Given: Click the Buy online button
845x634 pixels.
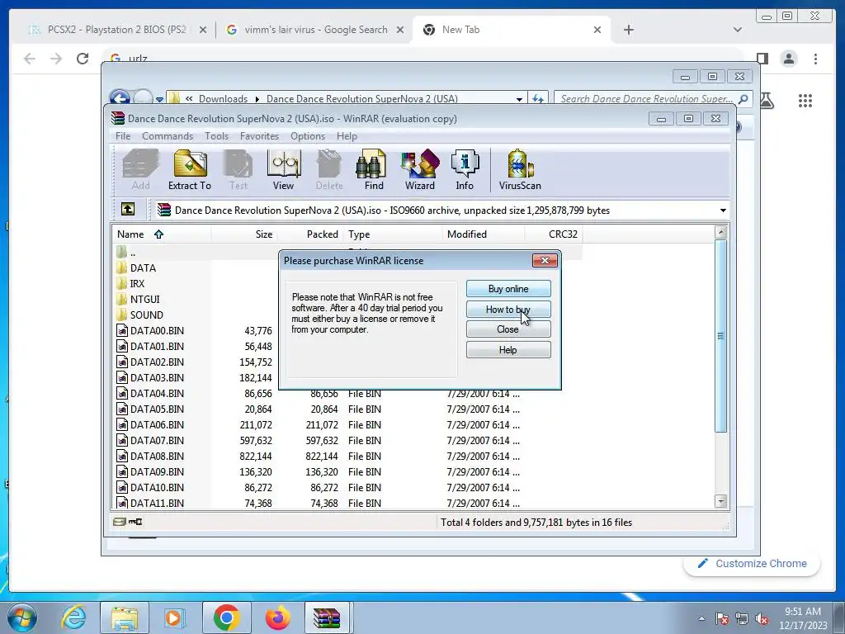Looking at the screenshot, I should [x=508, y=288].
